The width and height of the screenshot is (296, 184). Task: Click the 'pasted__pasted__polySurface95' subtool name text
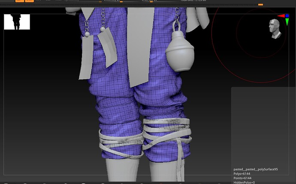(256, 169)
